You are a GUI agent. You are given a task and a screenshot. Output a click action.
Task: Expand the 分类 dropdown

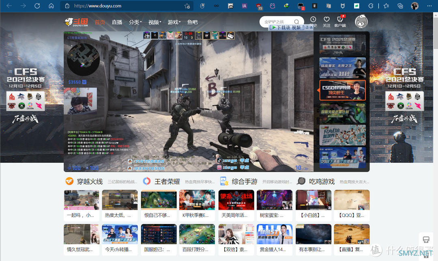(x=135, y=22)
